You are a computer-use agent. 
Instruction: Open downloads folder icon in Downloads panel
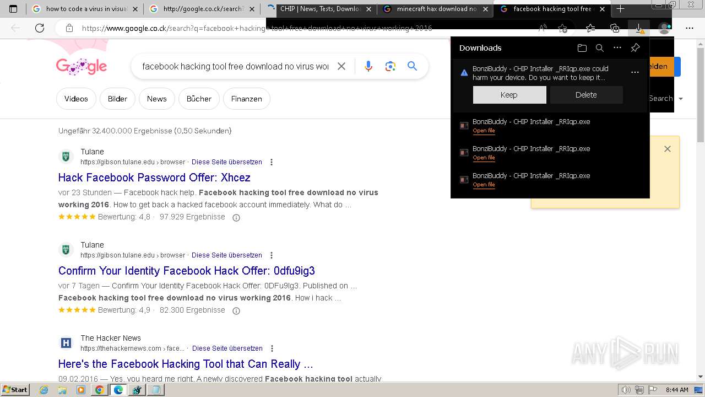pos(582,48)
